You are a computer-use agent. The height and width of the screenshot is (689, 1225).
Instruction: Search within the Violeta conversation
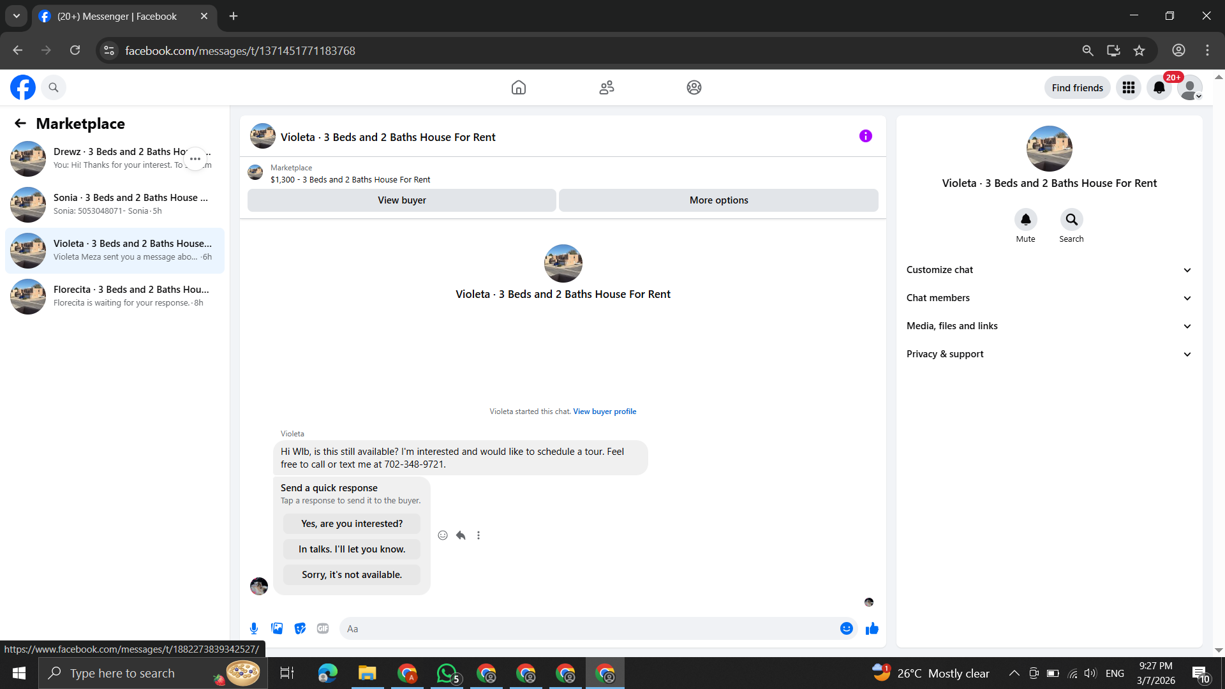(x=1072, y=219)
